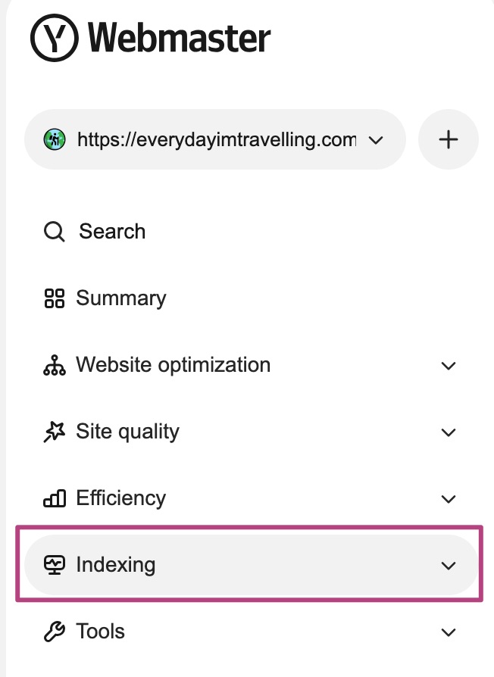Click the Tools wrench icon
Viewport: 494px width, 677px height.
coord(55,632)
